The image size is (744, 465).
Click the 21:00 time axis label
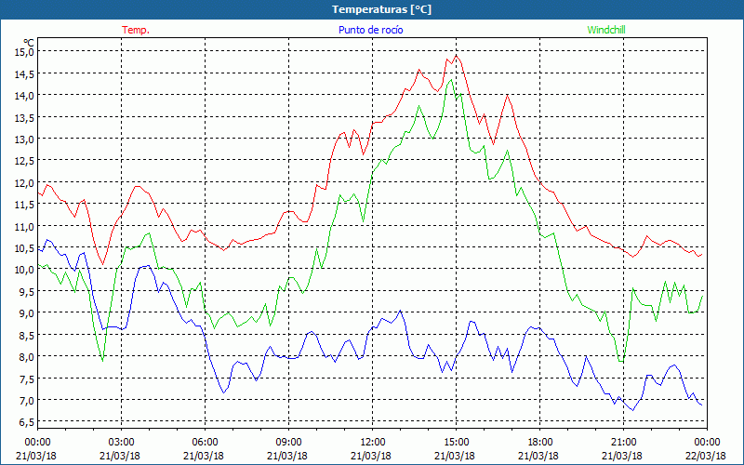point(622,443)
